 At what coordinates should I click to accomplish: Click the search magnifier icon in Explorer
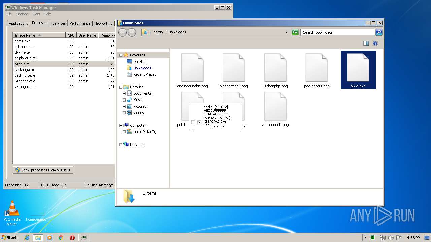(x=379, y=32)
